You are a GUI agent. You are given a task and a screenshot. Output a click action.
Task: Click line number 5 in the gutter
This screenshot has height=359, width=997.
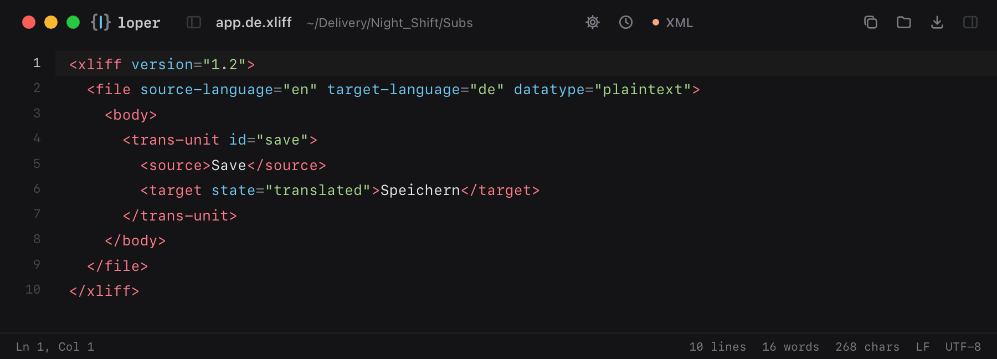click(x=37, y=164)
